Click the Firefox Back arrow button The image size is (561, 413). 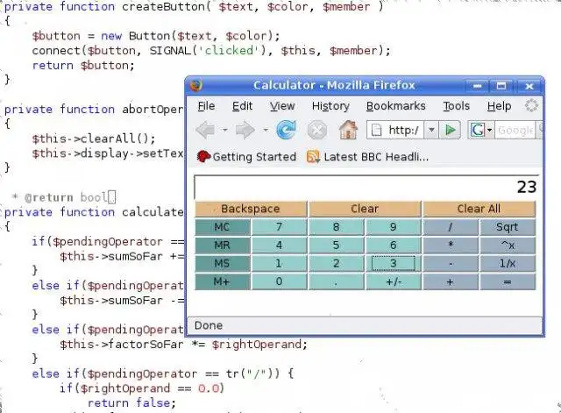click(205, 130)
